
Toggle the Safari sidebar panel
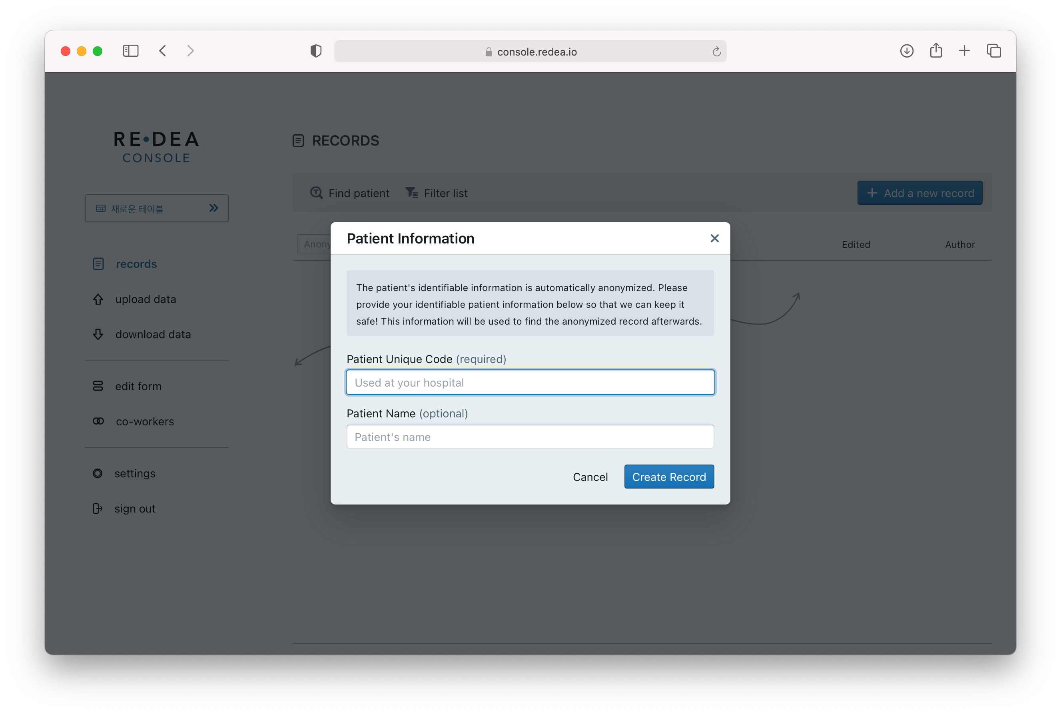[131, 51]
